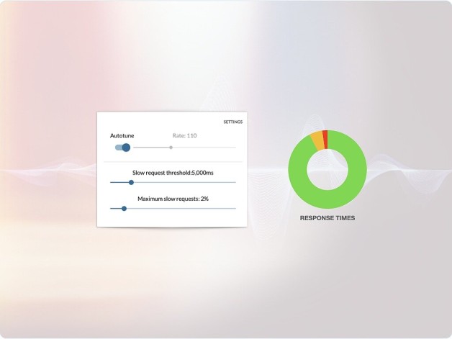Viewport: 452px width, 339px height.
Task: Click the Maximum slow requests slider handle
Action: [x=124, y=209]
